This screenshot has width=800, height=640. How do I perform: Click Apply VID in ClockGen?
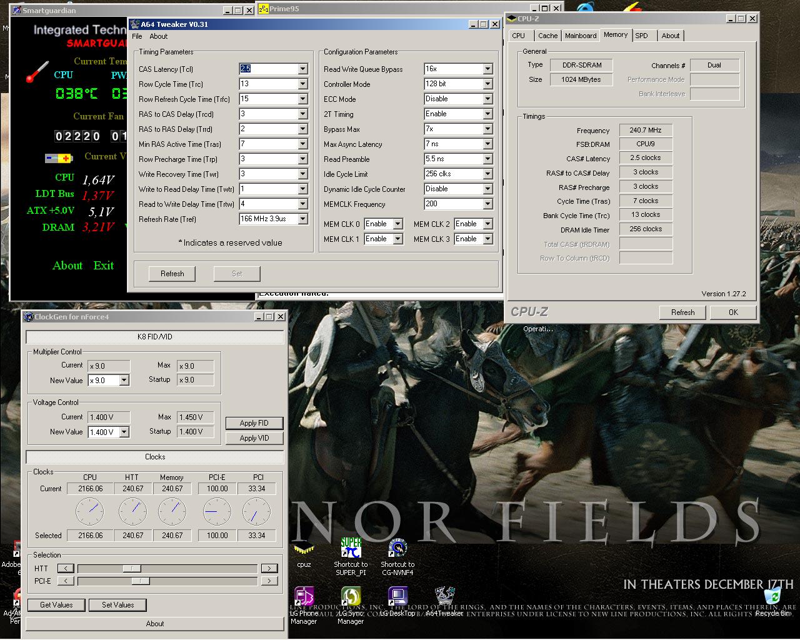click(x=254, y=438)
